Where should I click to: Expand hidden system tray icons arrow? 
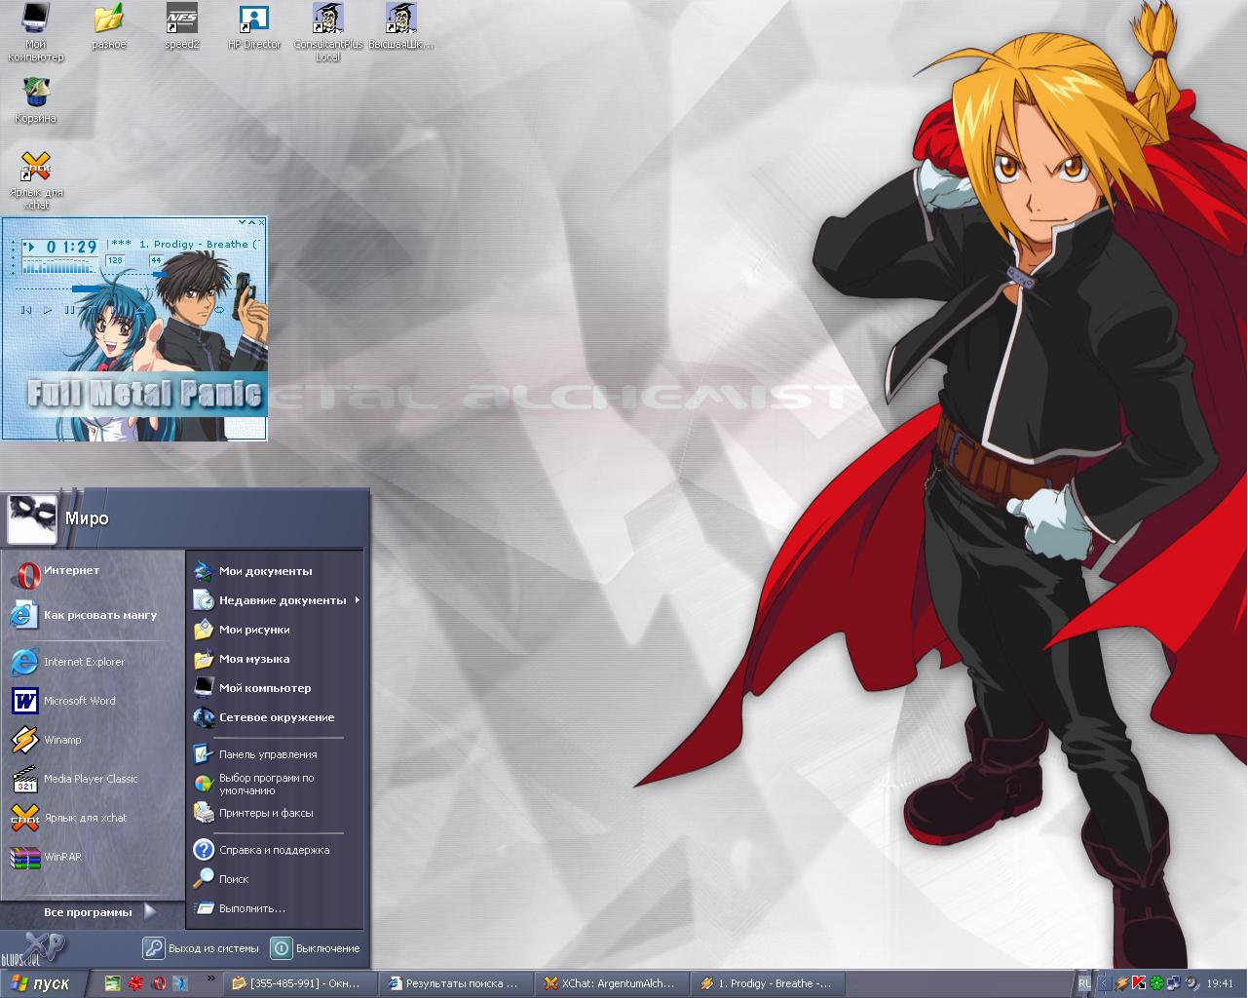click(1104, 983)
